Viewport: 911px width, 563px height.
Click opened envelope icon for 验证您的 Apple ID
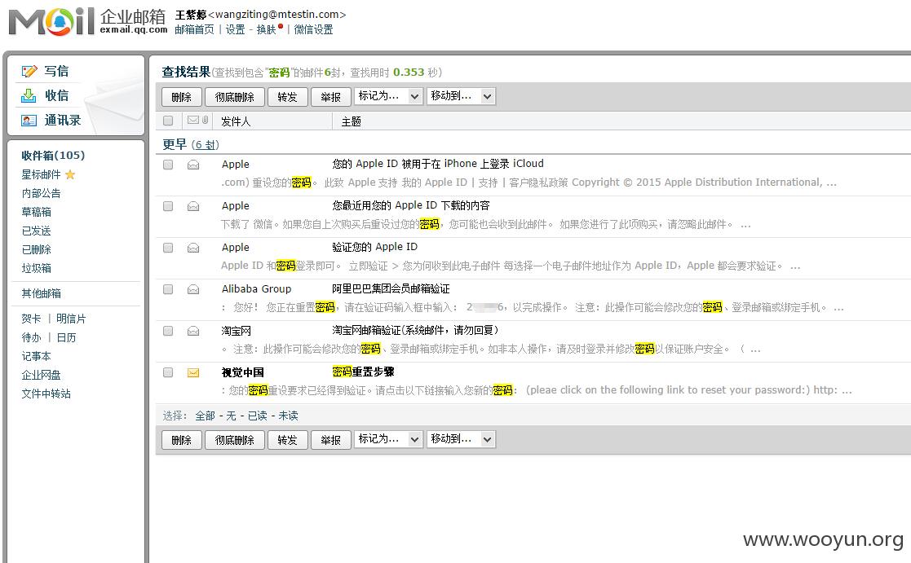click(x=193, y=248)
